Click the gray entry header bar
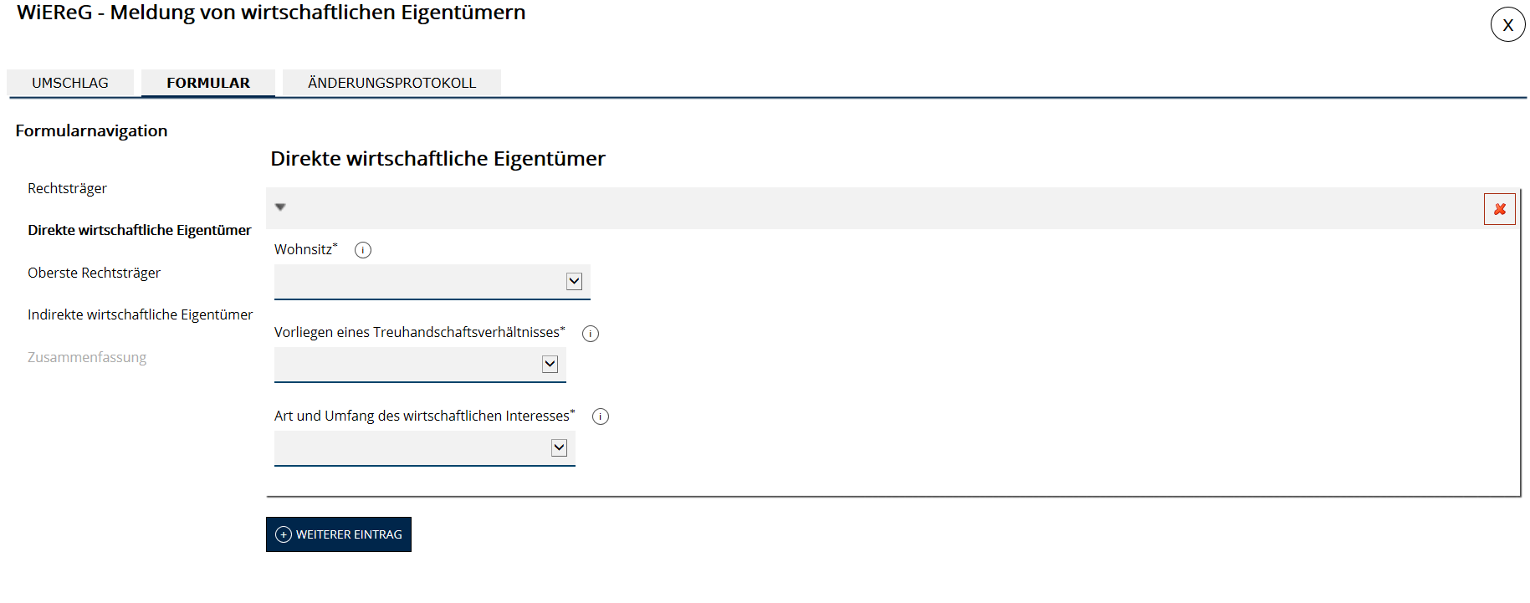1530x603 pixels. (x=837, y=208)
